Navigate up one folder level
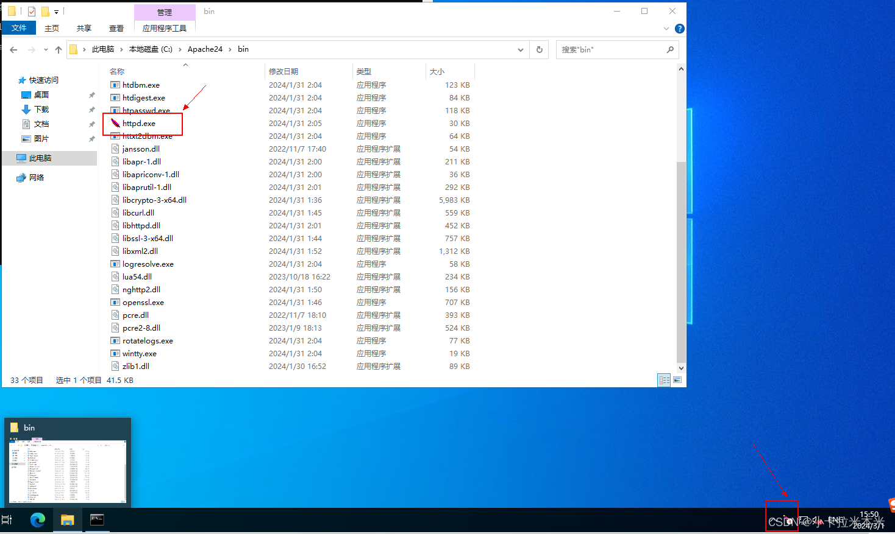Screen dimensions: 895x534 point(59,49)
